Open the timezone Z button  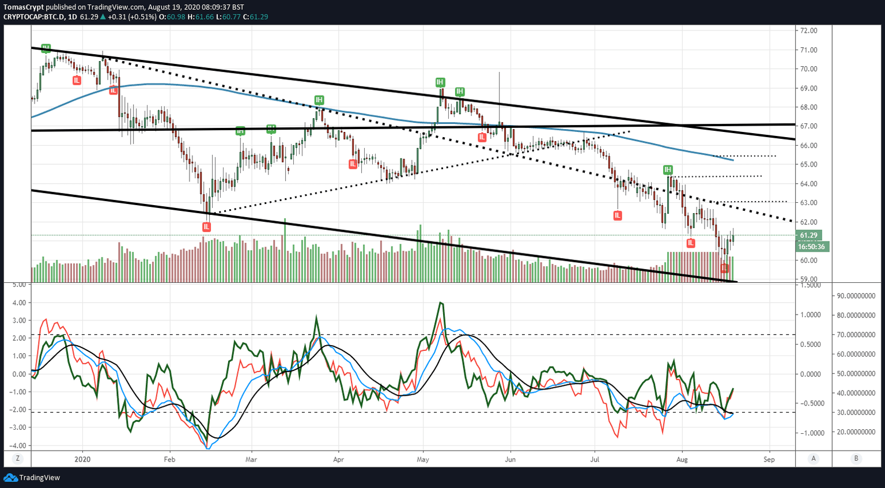18,459
